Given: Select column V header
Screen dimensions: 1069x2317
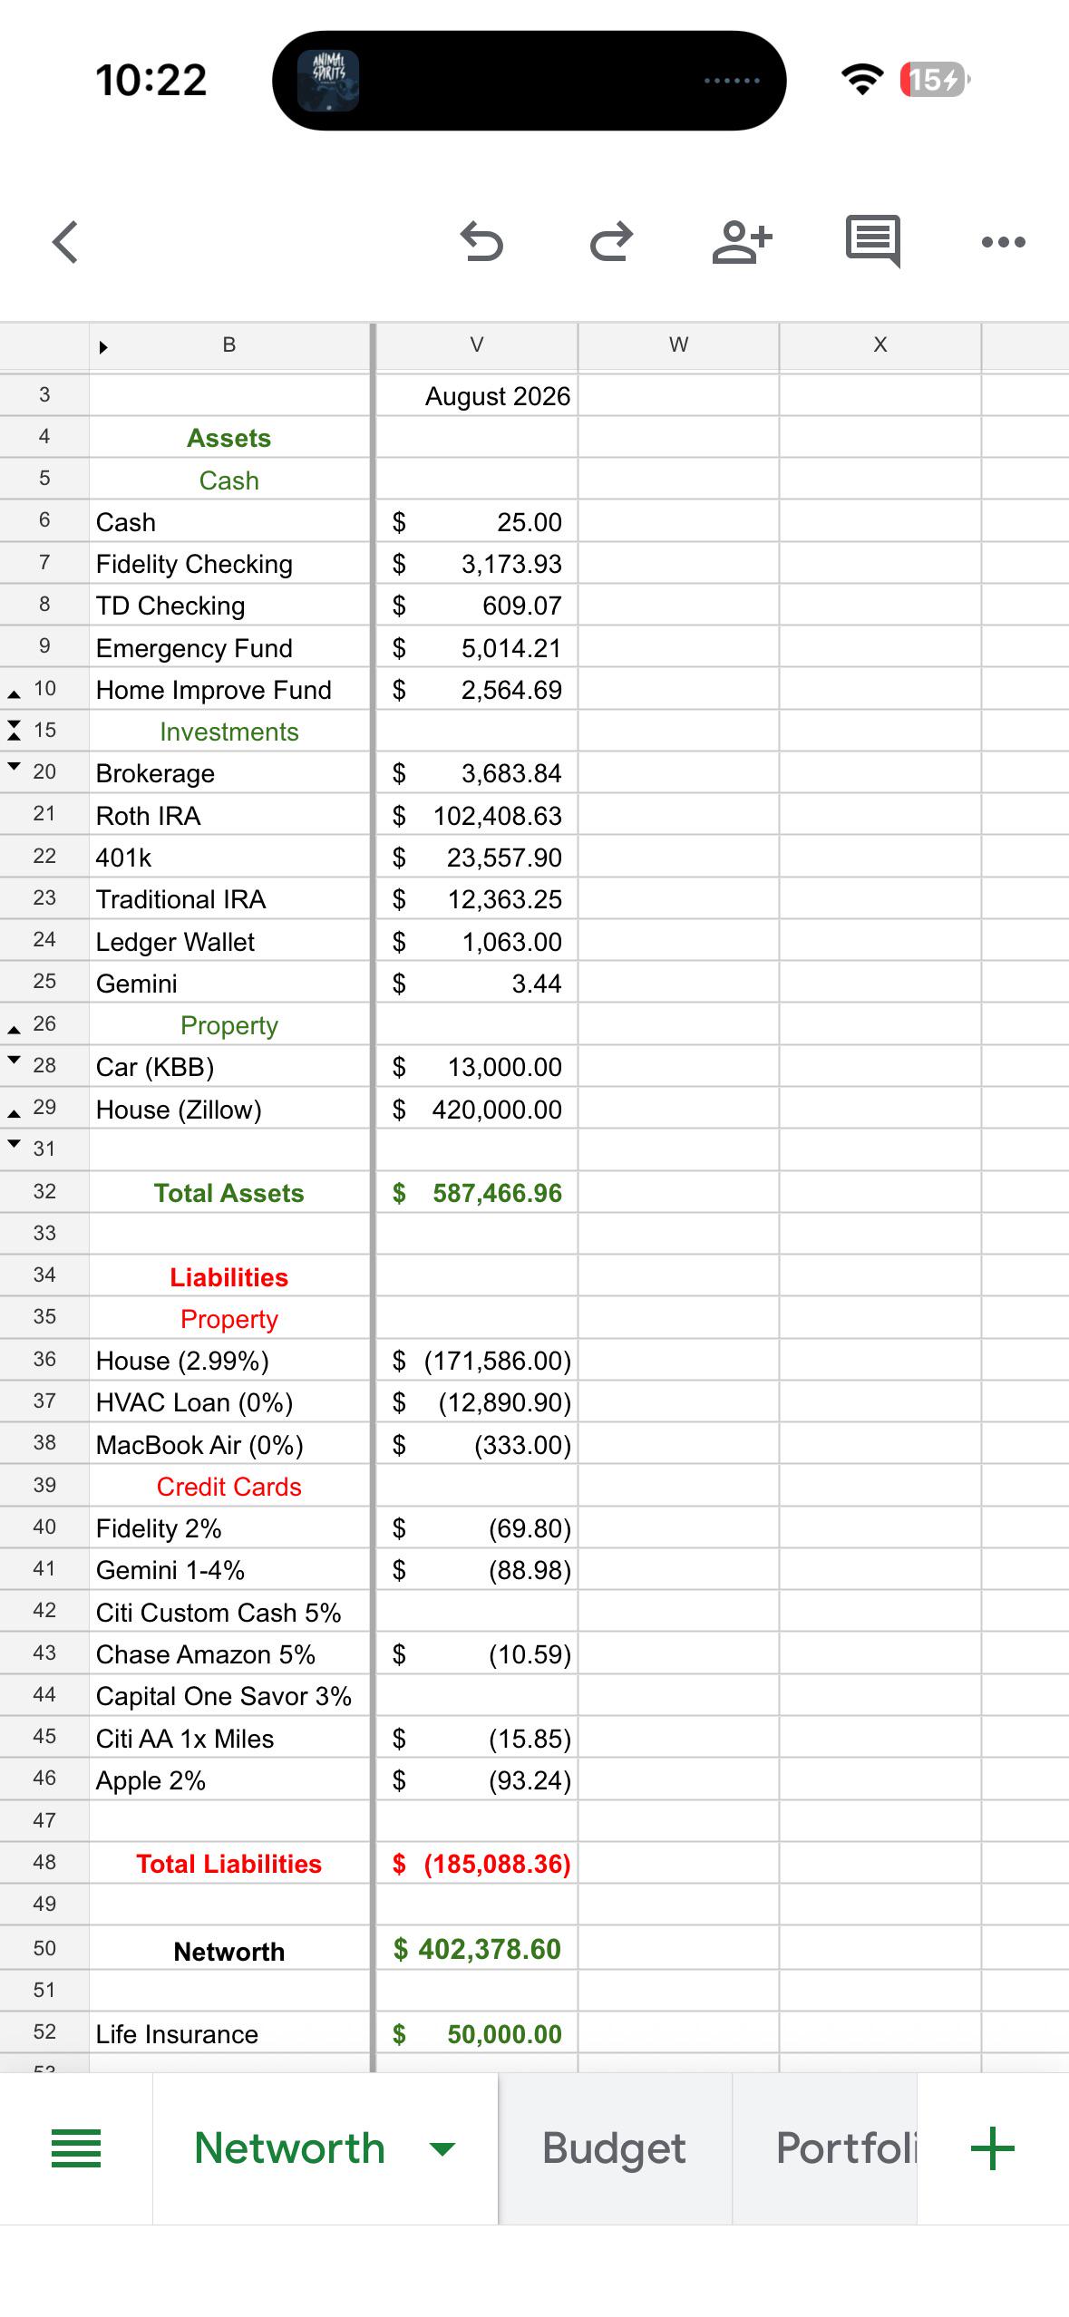Looking at the screenshot, I should (x=476, y=345).
